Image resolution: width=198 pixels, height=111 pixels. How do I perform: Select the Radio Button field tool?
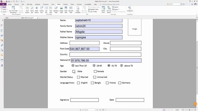[x=37, y=10]
